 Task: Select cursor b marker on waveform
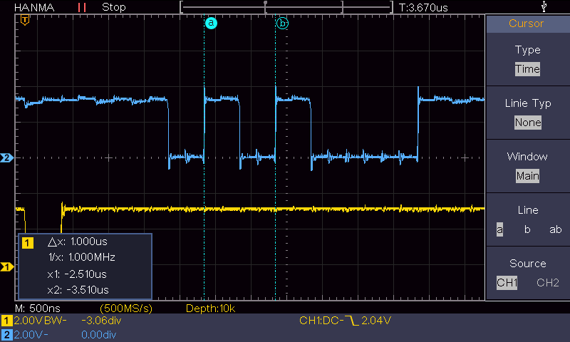pos(282,24)
